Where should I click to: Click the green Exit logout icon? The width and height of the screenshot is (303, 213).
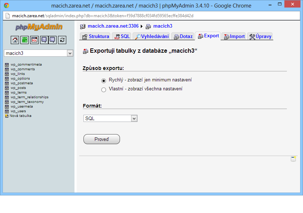coord(25,40)
